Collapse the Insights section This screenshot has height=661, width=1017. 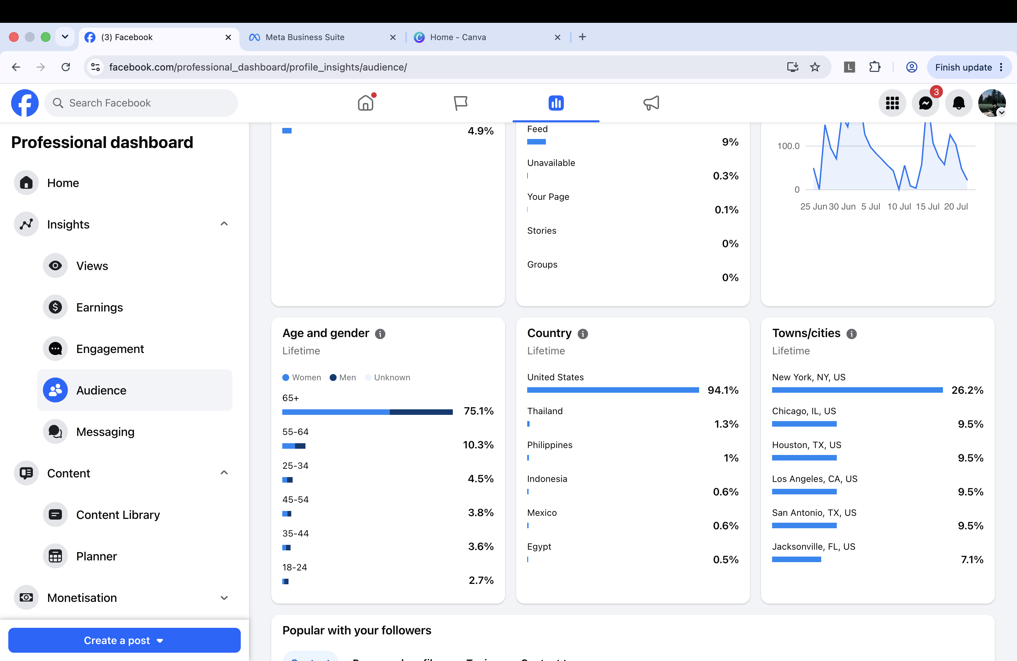coord(224,224)
